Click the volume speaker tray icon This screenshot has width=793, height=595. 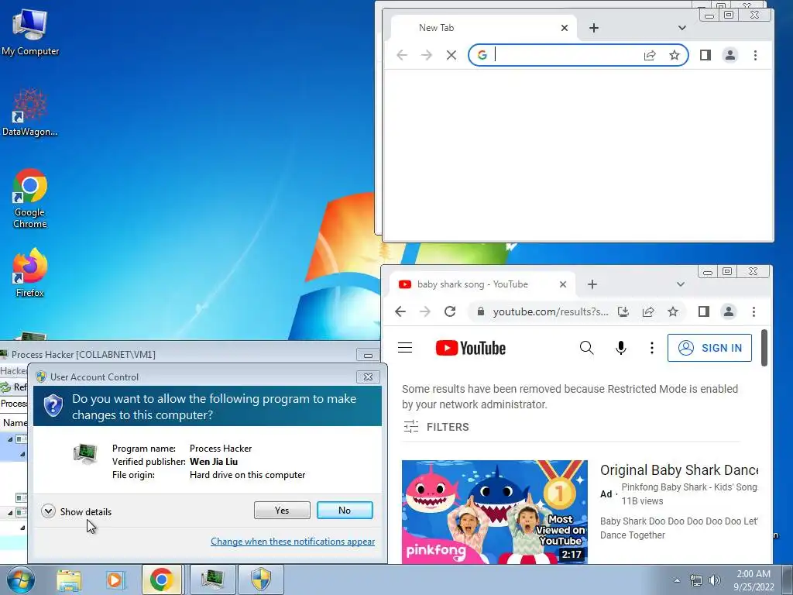[715, 580]
